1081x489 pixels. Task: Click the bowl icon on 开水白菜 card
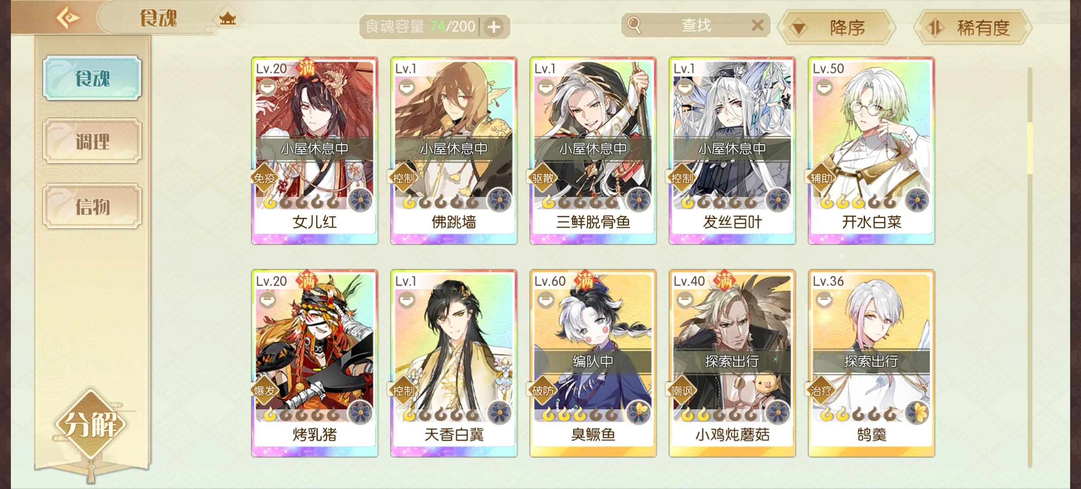824,86
